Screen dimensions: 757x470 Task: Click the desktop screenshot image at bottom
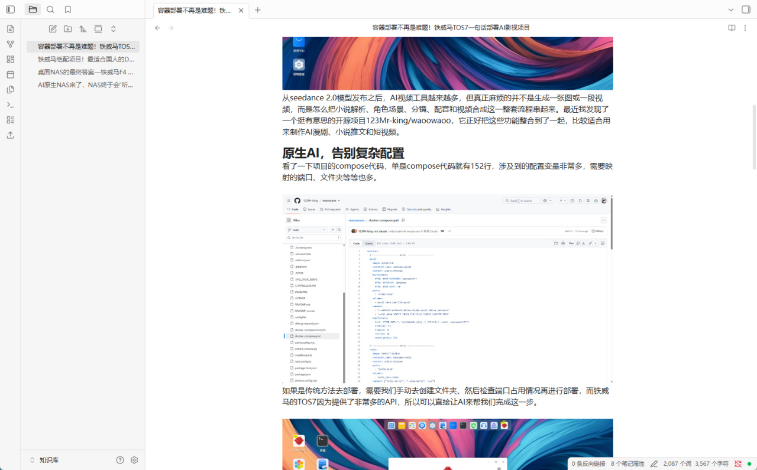click(448, 444)
